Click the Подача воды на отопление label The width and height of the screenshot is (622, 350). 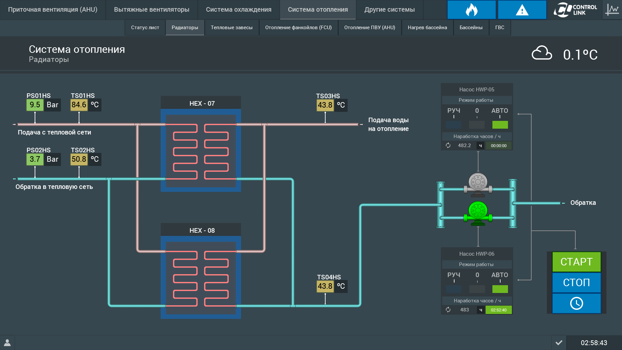pyautogui.click(x=388, y=124)
